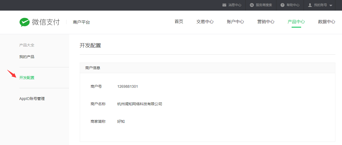
Task: Select 开发配置 in the left sidebar
Action: click(x=27, y=78)
